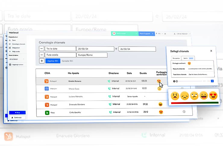This screenshot has width=223, height=148.
Task: Remove the 'Tra le date' filter with minus button
Action: (x=41, y=49)
